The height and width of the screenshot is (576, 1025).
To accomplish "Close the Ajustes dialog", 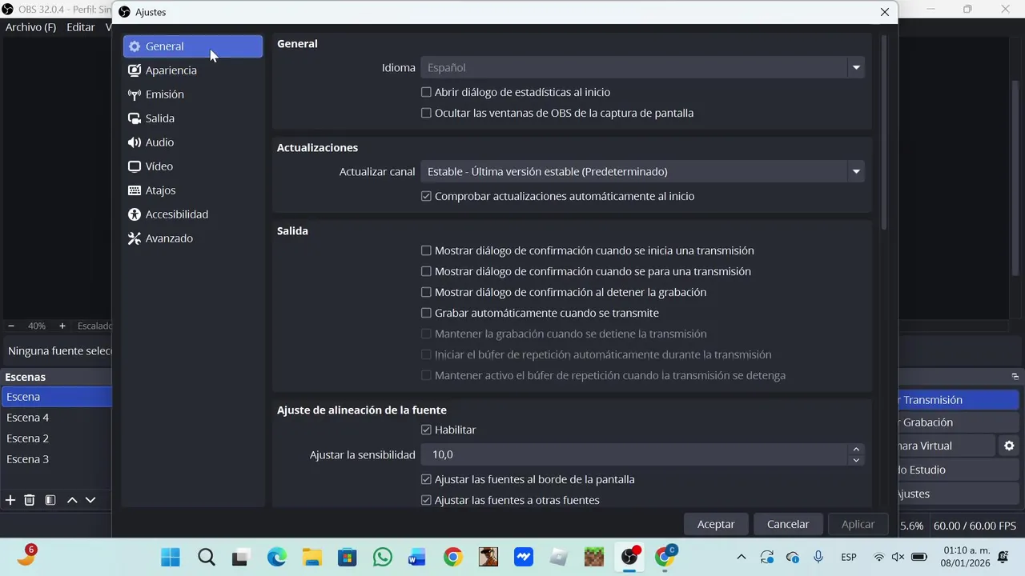I will click(x=885, y=12).
